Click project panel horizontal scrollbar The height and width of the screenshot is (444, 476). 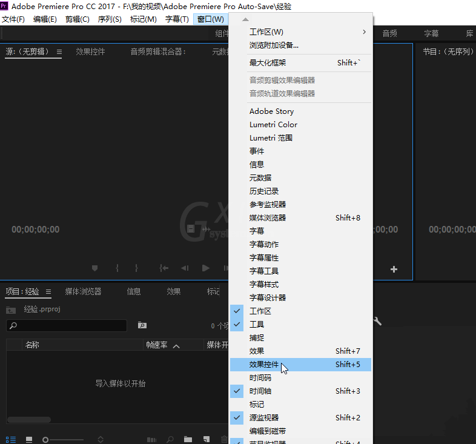click(x=29, y=420)
